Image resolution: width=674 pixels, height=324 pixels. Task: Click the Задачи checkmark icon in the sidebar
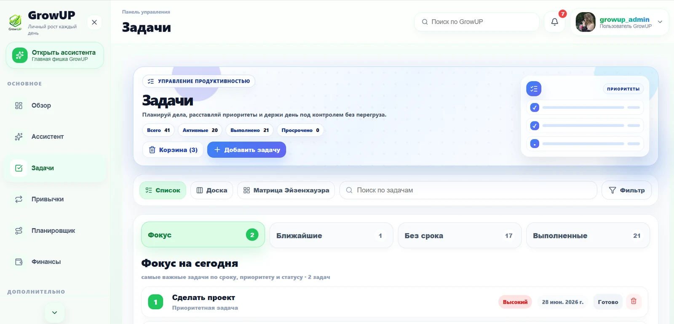tap(19, 168)
